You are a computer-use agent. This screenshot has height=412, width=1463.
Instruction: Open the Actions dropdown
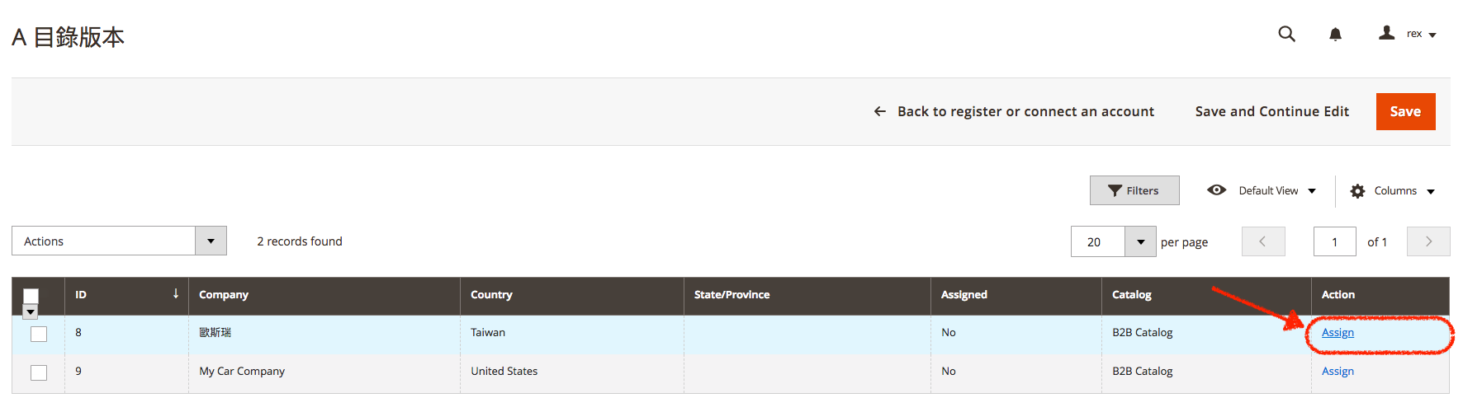coord(119,241)
